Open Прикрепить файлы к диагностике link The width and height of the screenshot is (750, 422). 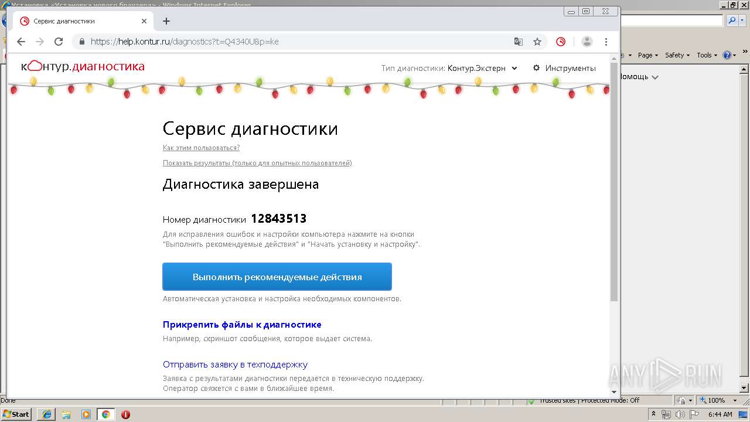tap(242, 325)
